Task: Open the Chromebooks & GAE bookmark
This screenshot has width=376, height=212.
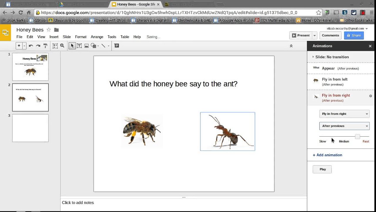Action: coord(192,20)
